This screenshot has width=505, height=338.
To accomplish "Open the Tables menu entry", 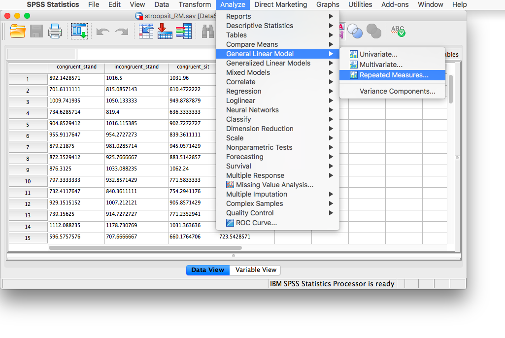I will click(x=277, y=35).
